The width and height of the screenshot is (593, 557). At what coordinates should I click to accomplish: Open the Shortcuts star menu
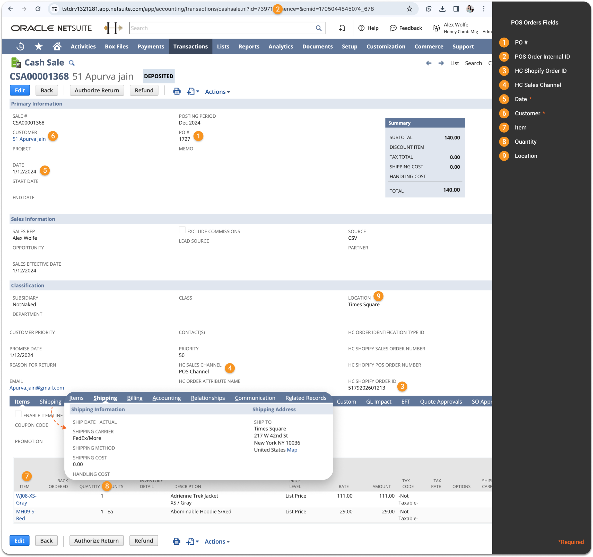[x=39, y=47]
